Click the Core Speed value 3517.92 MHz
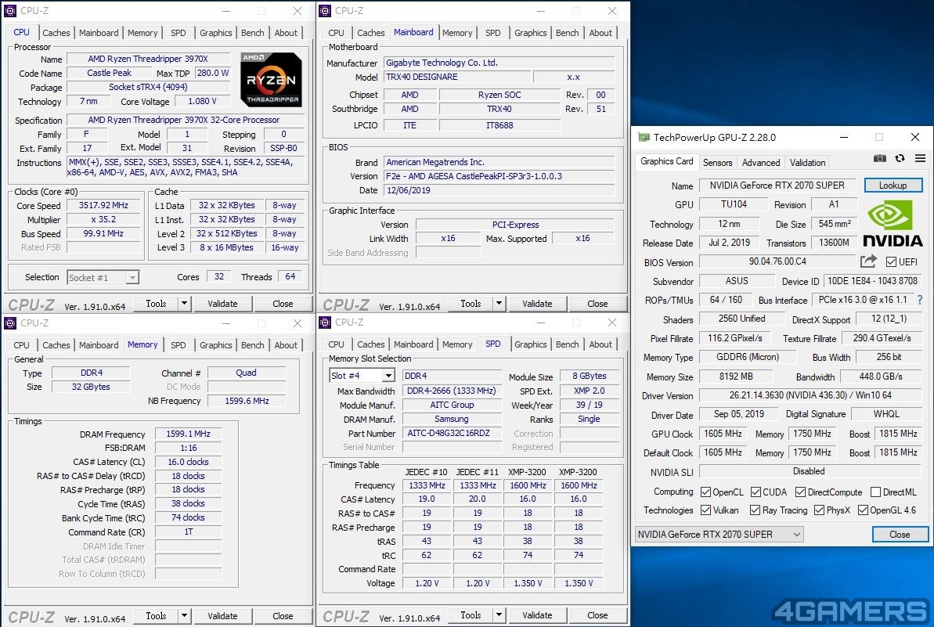This screenshot has height=627, width=934. coord(103,205)
